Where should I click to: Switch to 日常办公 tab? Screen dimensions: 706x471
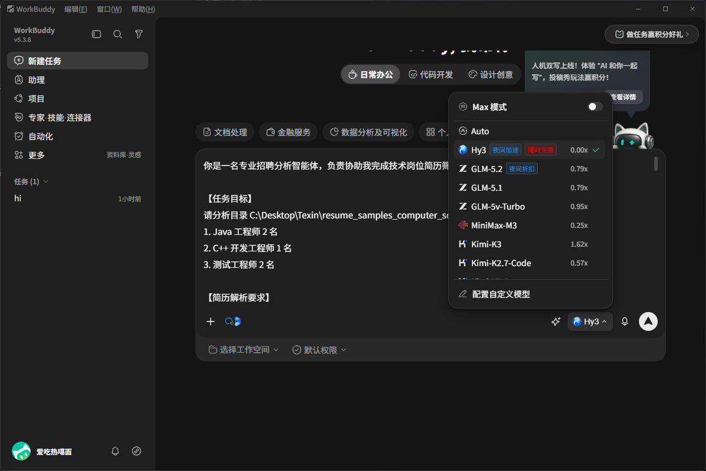(x=371, y=74)
